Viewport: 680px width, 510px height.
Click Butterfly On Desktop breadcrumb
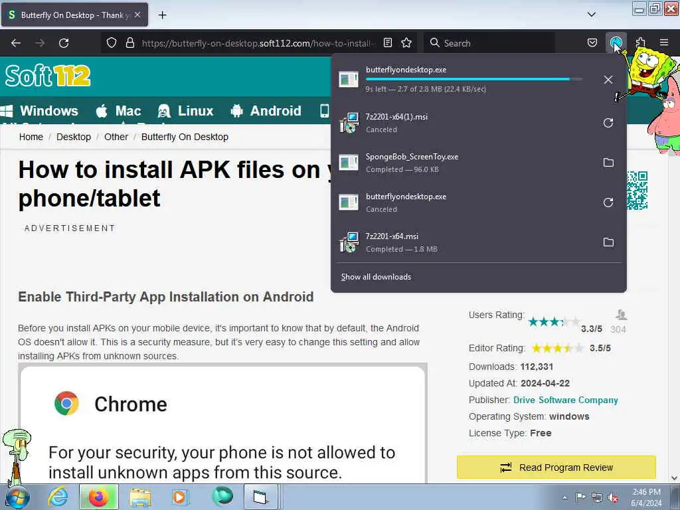pyautogui.click(x=185, y=137)
